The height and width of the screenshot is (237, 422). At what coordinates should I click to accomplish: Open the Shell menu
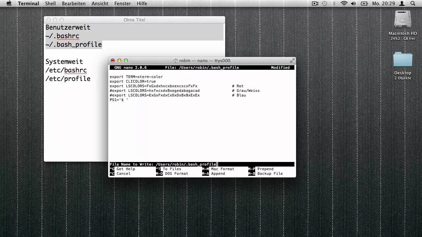click(50, 4)
